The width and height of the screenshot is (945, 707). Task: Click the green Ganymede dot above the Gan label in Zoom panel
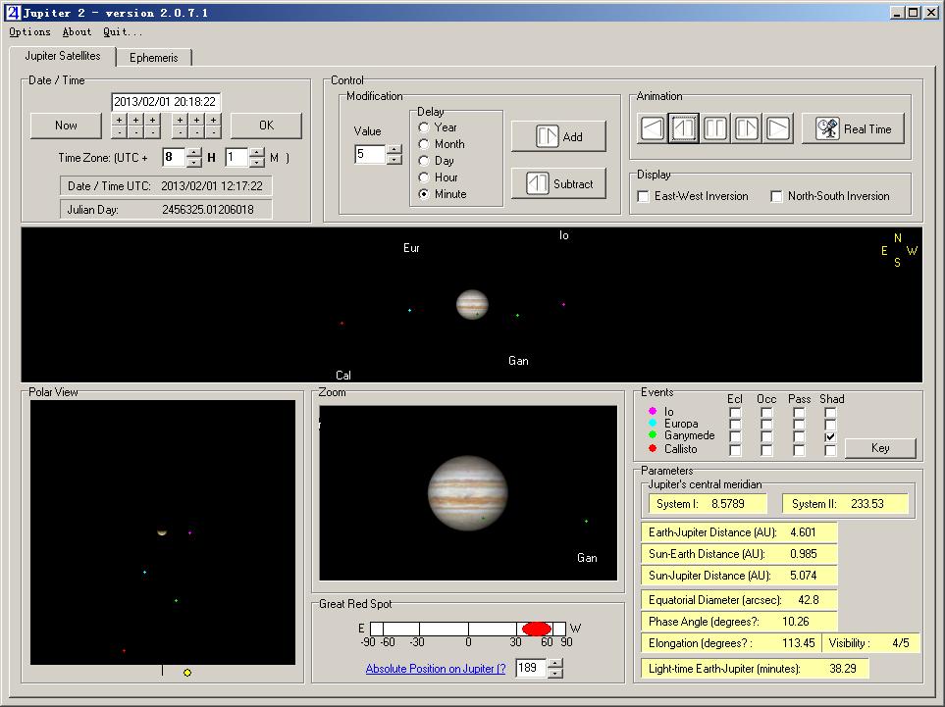coord(586,521)
